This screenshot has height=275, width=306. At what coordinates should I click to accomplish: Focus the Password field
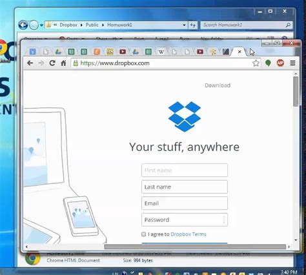185,219
